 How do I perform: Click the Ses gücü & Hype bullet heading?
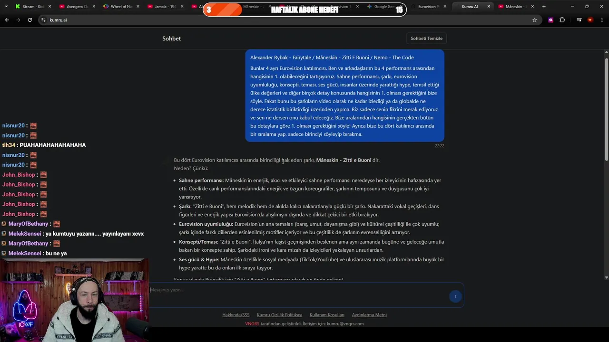[x=199, y=260]
